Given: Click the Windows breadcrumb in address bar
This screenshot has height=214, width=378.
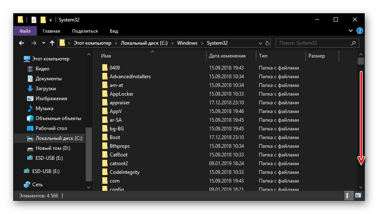Looking at the screenshot, I should point(187,43).
